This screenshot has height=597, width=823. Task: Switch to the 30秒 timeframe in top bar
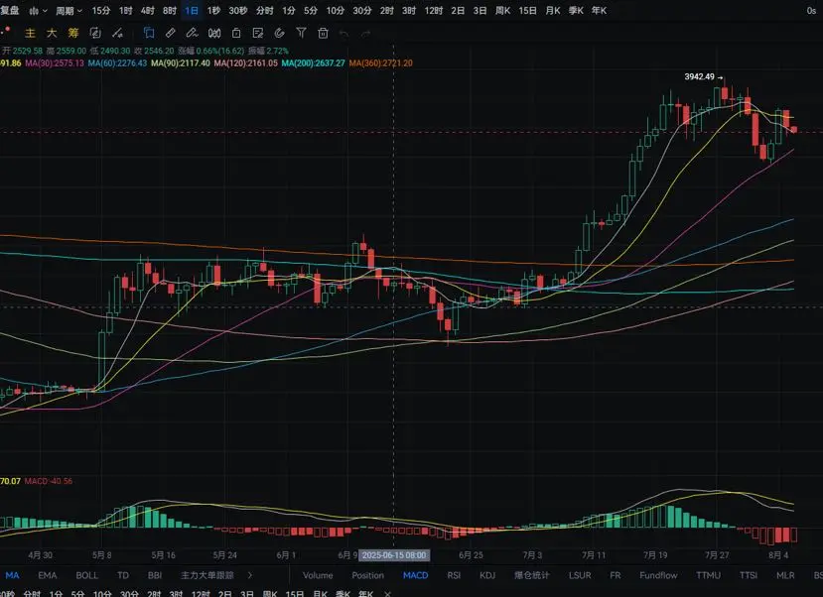click(x=238, y=11)
